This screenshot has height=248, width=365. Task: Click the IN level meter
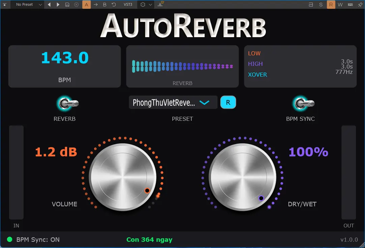tap(16, 172)
